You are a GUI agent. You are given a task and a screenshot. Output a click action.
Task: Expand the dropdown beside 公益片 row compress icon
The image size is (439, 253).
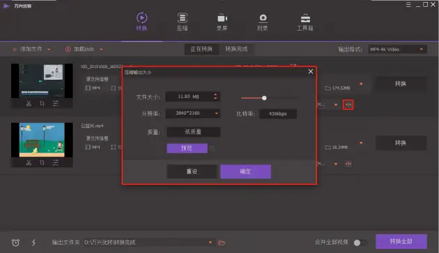click(x=336, y=164)
